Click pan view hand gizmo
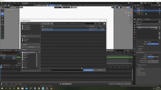Screen dimensions: 161x90 (x=131, y=20)
